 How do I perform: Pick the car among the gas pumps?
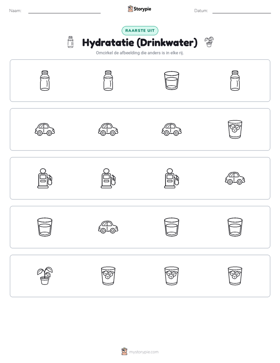(x=235, y=178)
